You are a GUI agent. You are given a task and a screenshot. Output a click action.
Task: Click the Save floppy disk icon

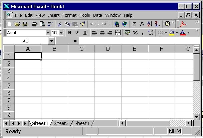[25, 24]
